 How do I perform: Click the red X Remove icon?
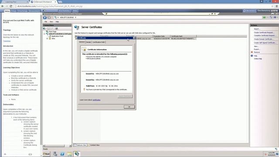click(x=252, y=52)
